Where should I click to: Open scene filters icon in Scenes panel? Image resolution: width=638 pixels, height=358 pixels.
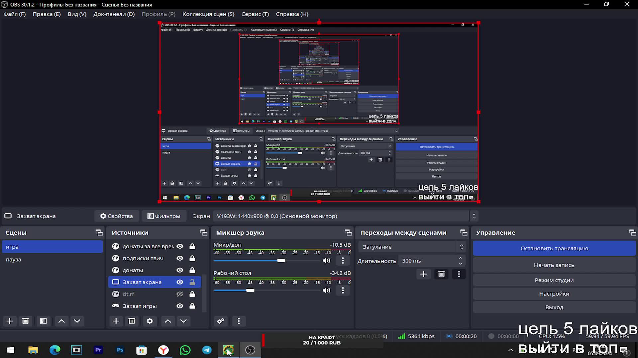44,321
